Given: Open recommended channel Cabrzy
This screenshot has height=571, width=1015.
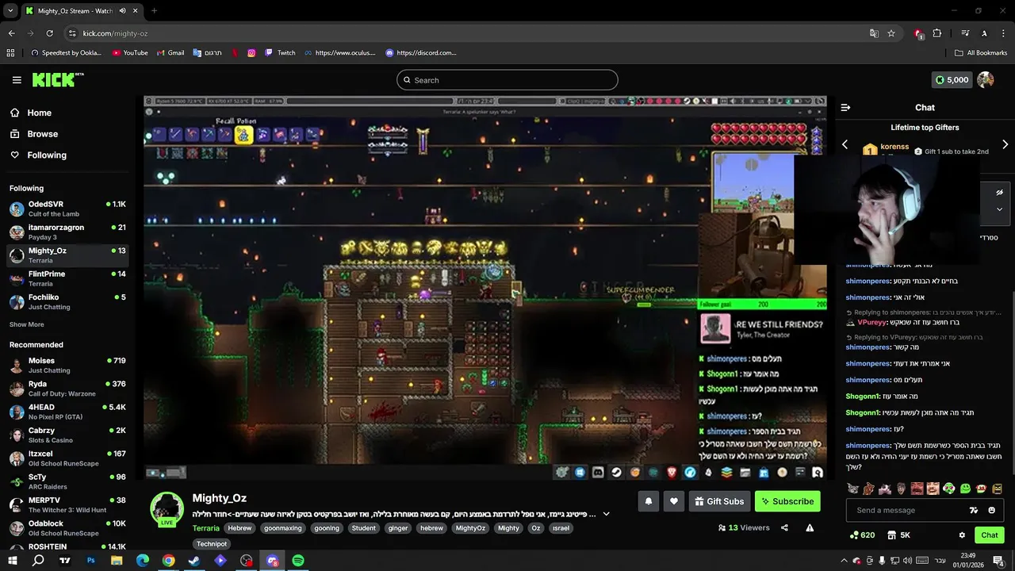Looking at the screenshot, I should 67,435.
